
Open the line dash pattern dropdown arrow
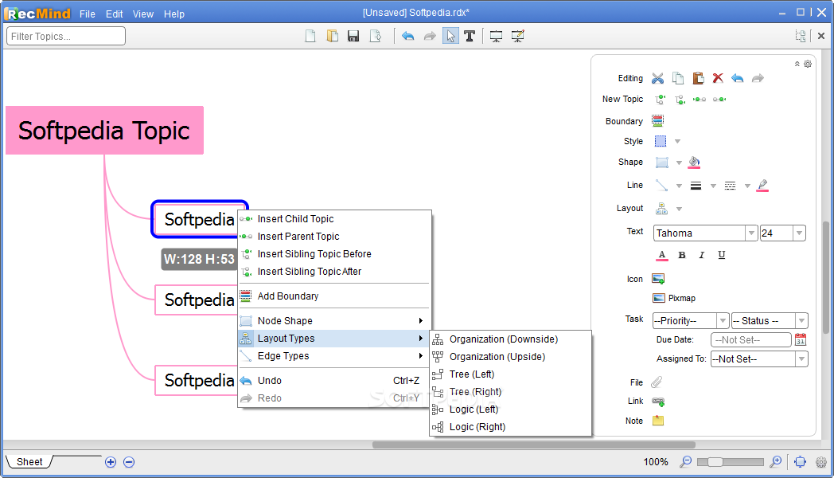coord(747,186)
